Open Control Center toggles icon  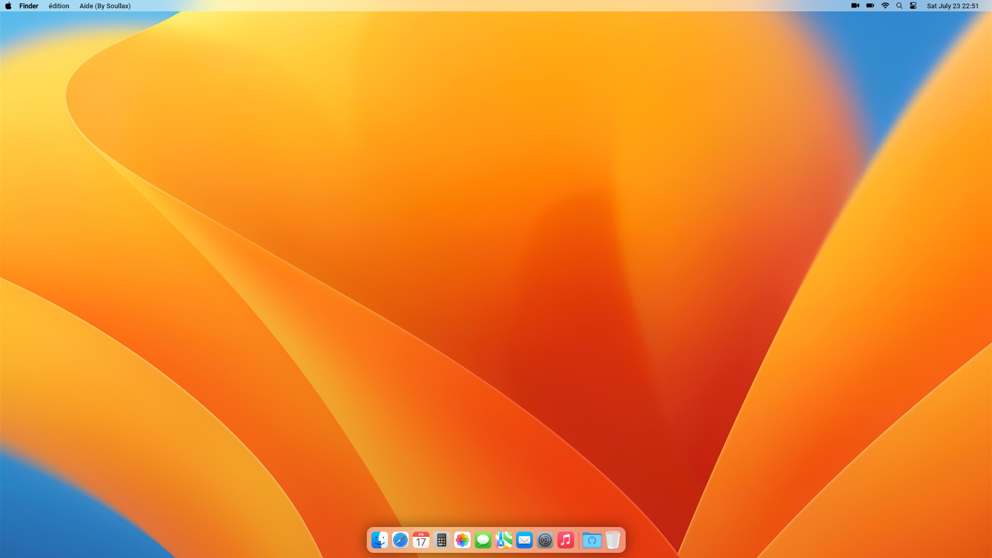(913, 6)
